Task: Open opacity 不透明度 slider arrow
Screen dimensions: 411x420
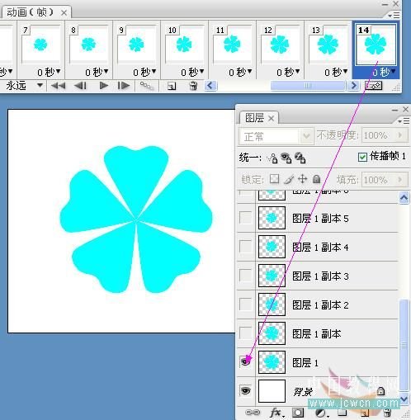Action: click(x=400, y=135)
